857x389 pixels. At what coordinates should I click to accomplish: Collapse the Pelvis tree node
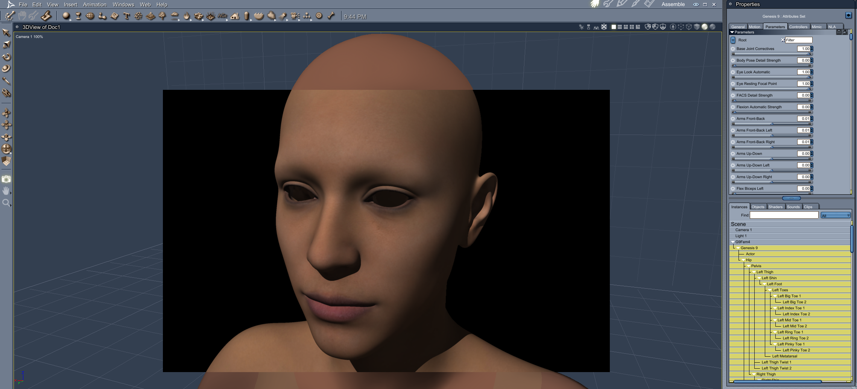(x=748, y=266)
